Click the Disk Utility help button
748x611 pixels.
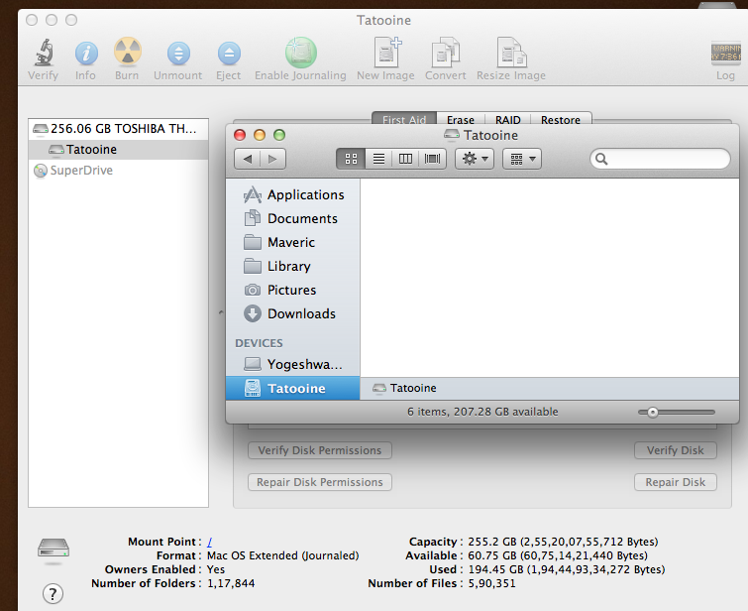coord(53,594)
